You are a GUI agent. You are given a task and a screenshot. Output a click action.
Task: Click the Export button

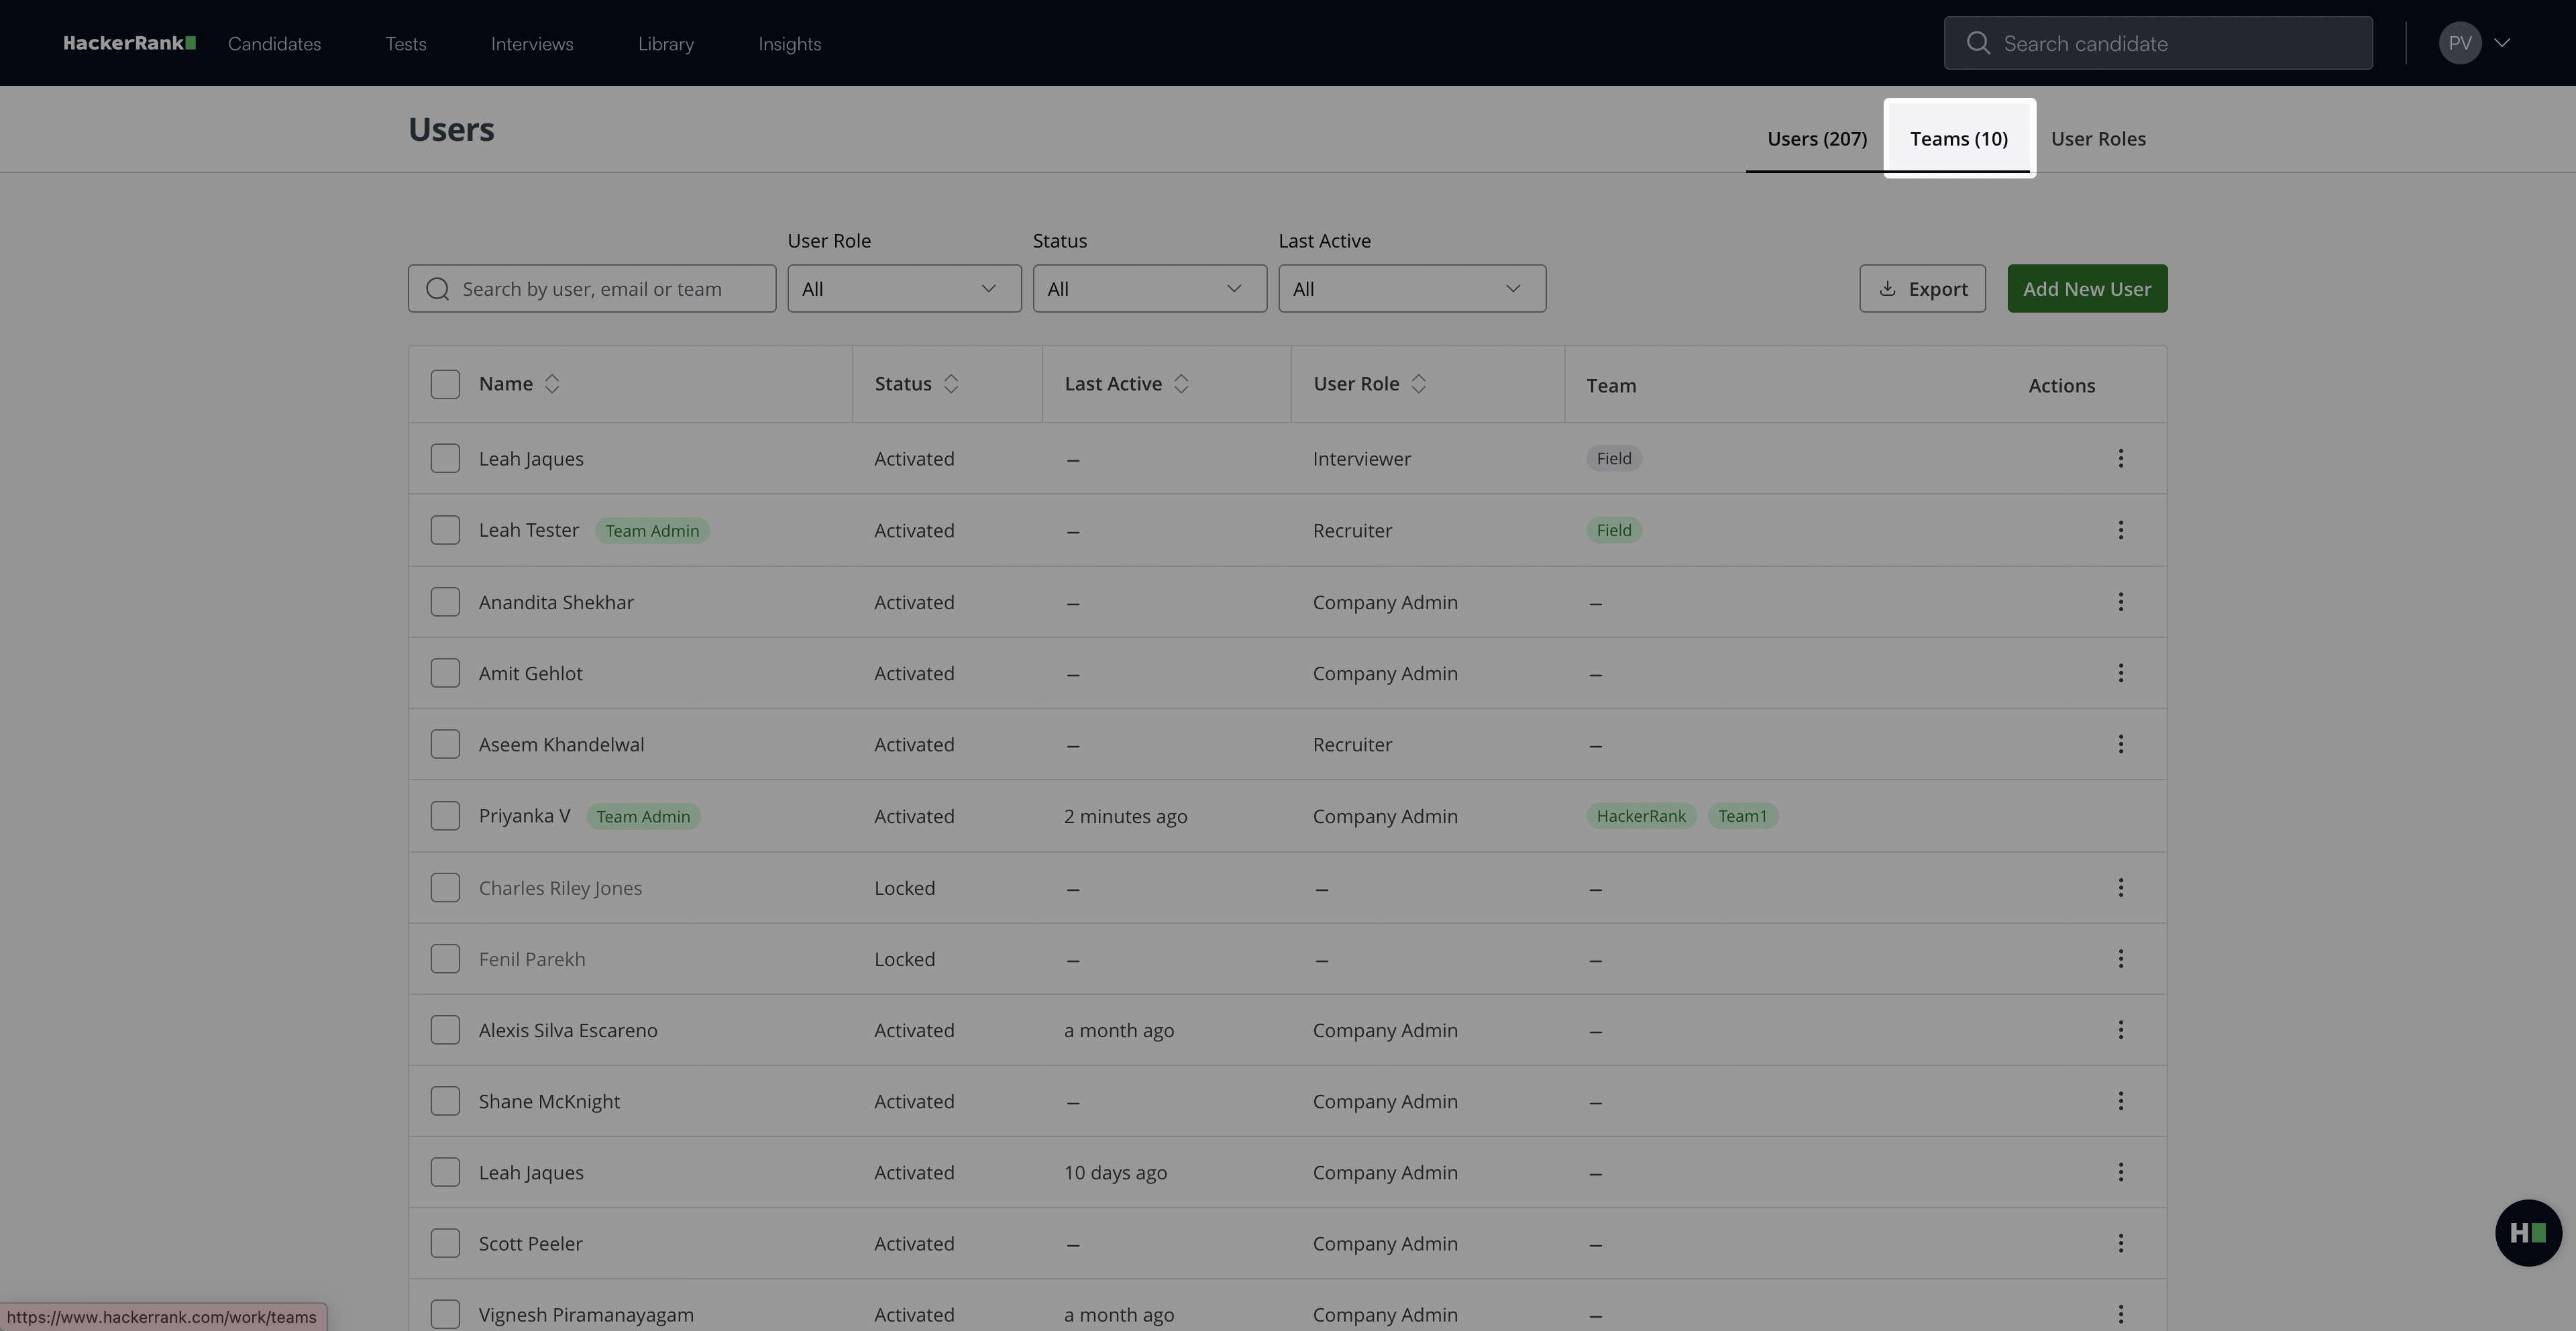[x=1922, y=289]
